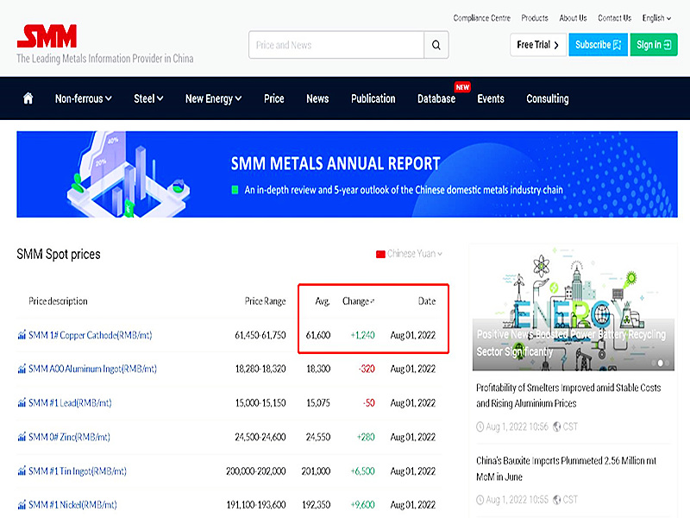Click the 200,000-202,000 price range
Screen dimensions: 690x518
(256, 471)
